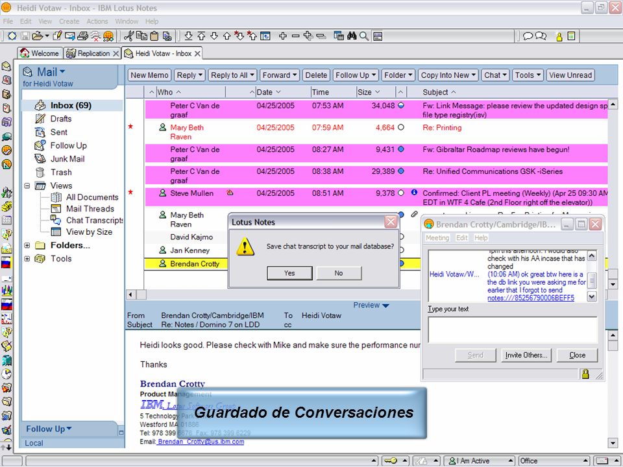
Task: Select Chat Transcripts view
Action: click(x=94, y=221)
